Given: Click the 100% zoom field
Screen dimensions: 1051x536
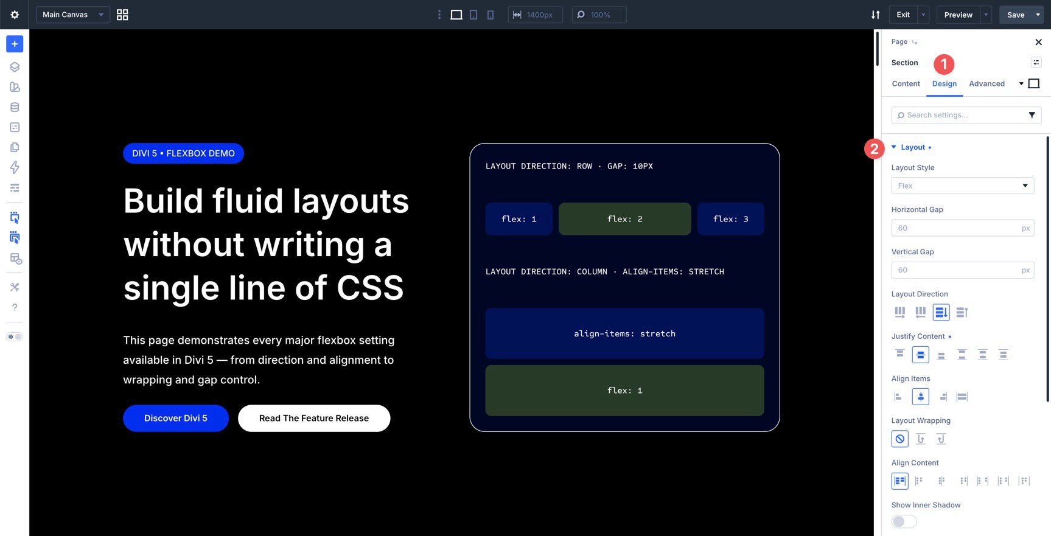Looking at the screenshot, I should coord(599,15).
